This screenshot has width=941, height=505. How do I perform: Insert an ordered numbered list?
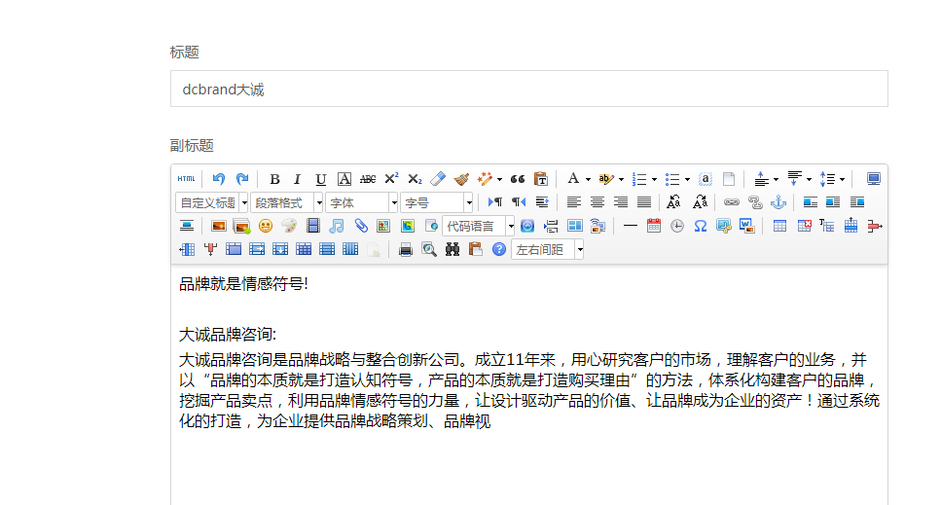pos(639,179)
